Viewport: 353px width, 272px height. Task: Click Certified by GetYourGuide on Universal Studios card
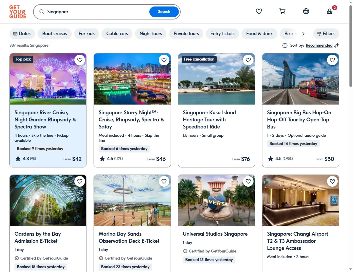(x=210, y=251)
